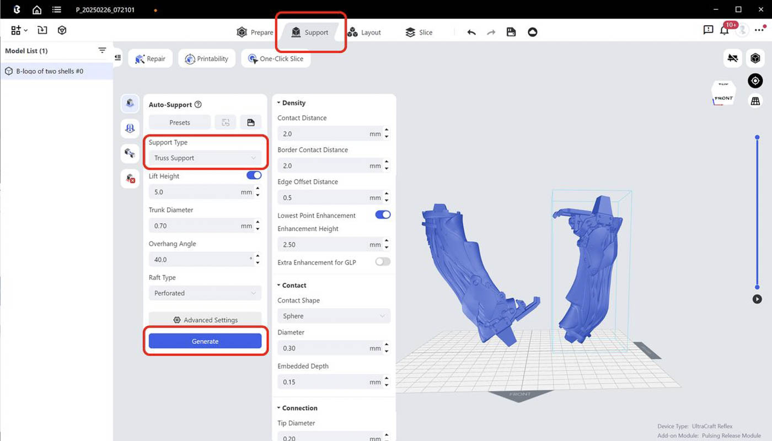The width and height of the screenshot is (772, 441).
Task: Turn off Lowest Point Enhancement
Action: (x=383, y=215)
